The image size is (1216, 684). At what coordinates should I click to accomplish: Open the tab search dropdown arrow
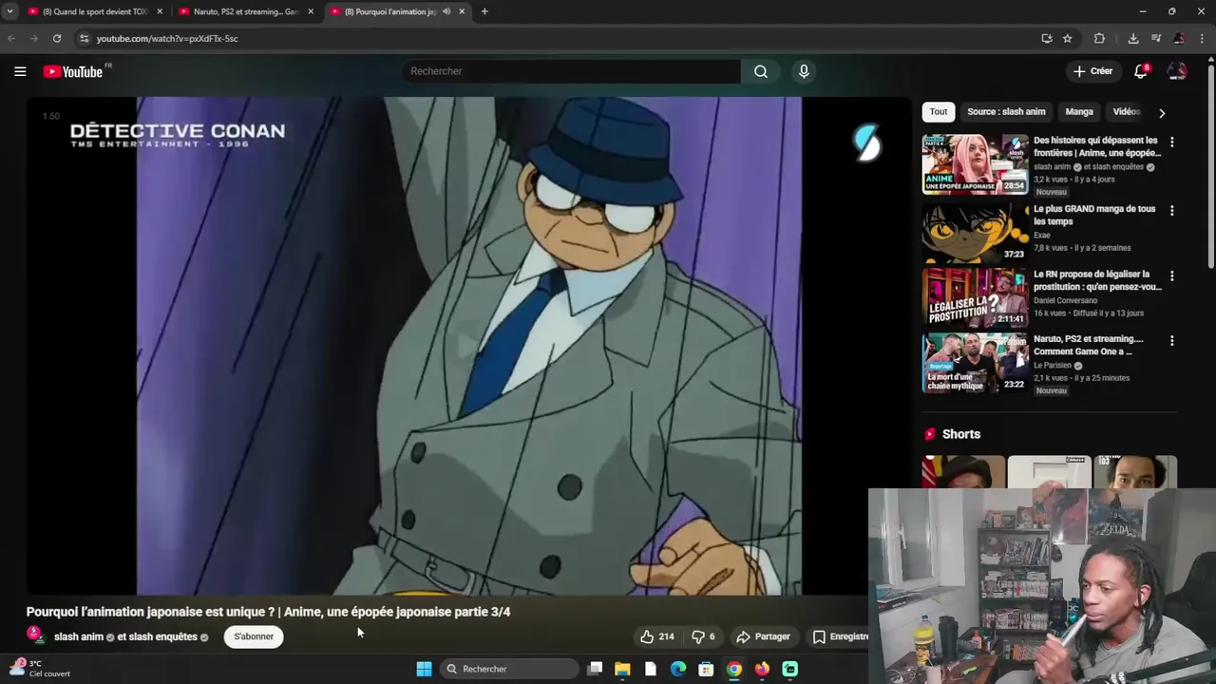click(9, 11)
